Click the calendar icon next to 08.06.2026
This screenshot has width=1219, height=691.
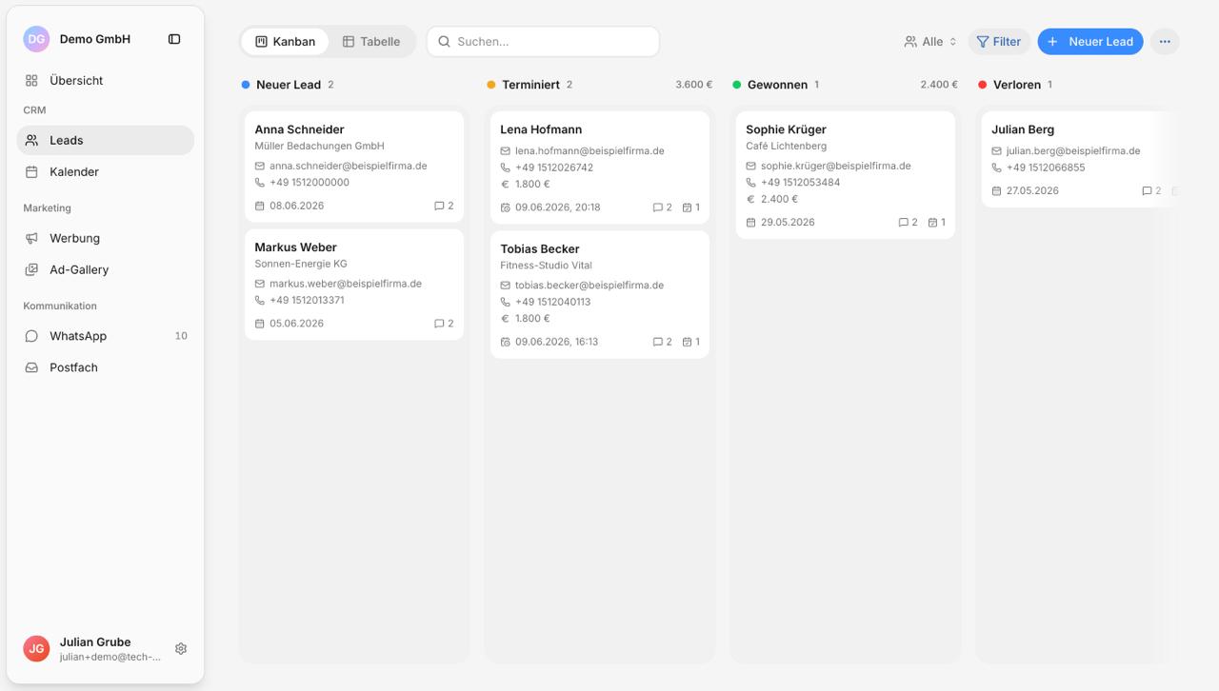coord(260,206)
